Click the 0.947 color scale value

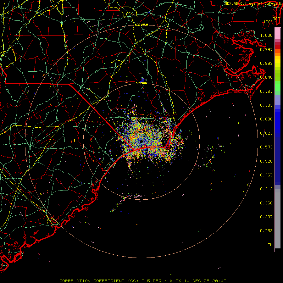click(266, 49)
